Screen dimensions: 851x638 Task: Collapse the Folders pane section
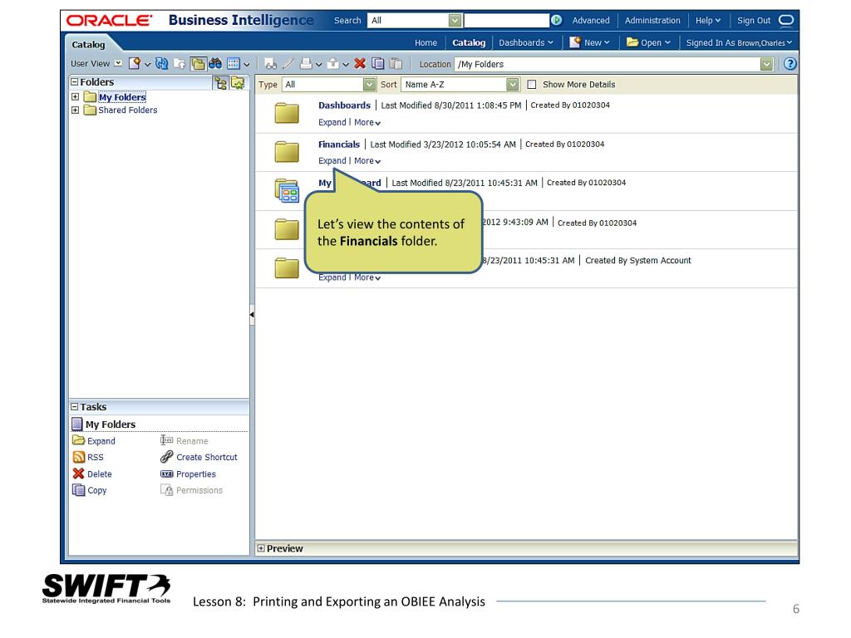[74, 82]
